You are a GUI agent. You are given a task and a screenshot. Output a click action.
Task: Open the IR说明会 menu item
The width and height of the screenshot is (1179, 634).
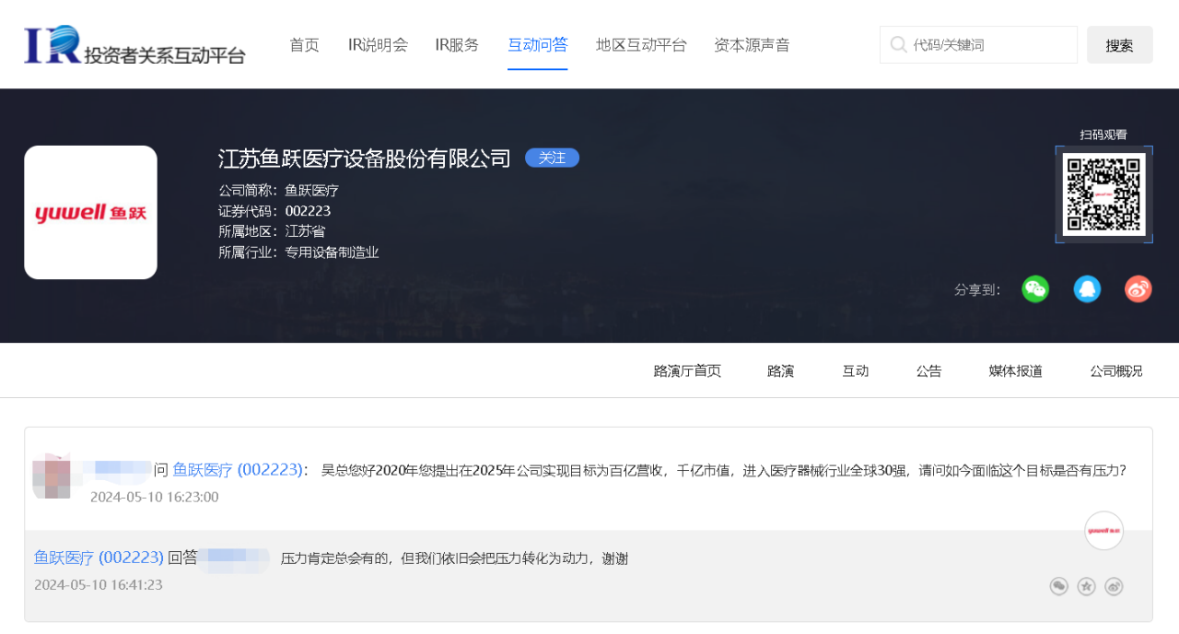click(378, 44)
